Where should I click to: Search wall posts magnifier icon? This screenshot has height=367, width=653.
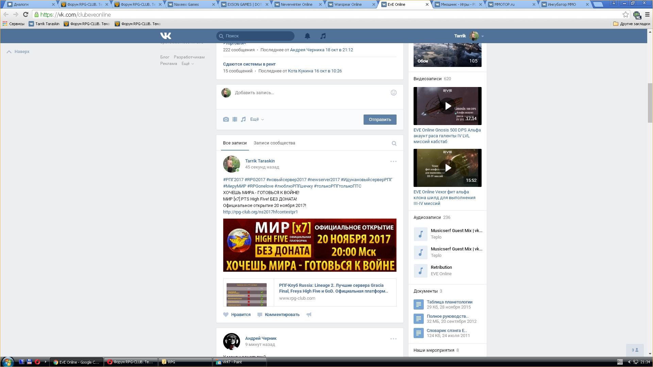394,143
